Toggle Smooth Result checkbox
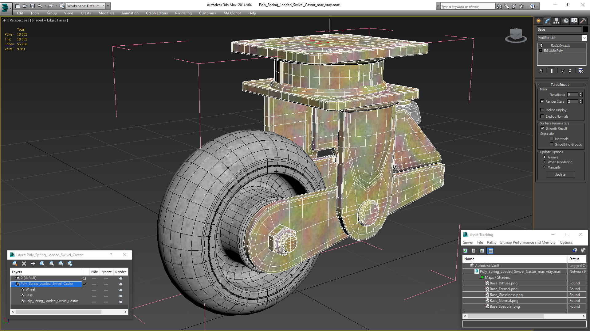 [542, 128]
